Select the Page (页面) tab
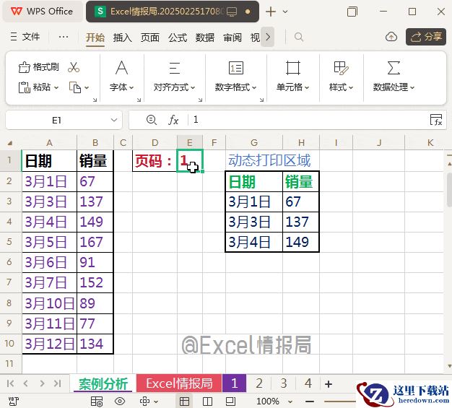The height and width of the screenshot is (408, 452). [x=150, y=38]
